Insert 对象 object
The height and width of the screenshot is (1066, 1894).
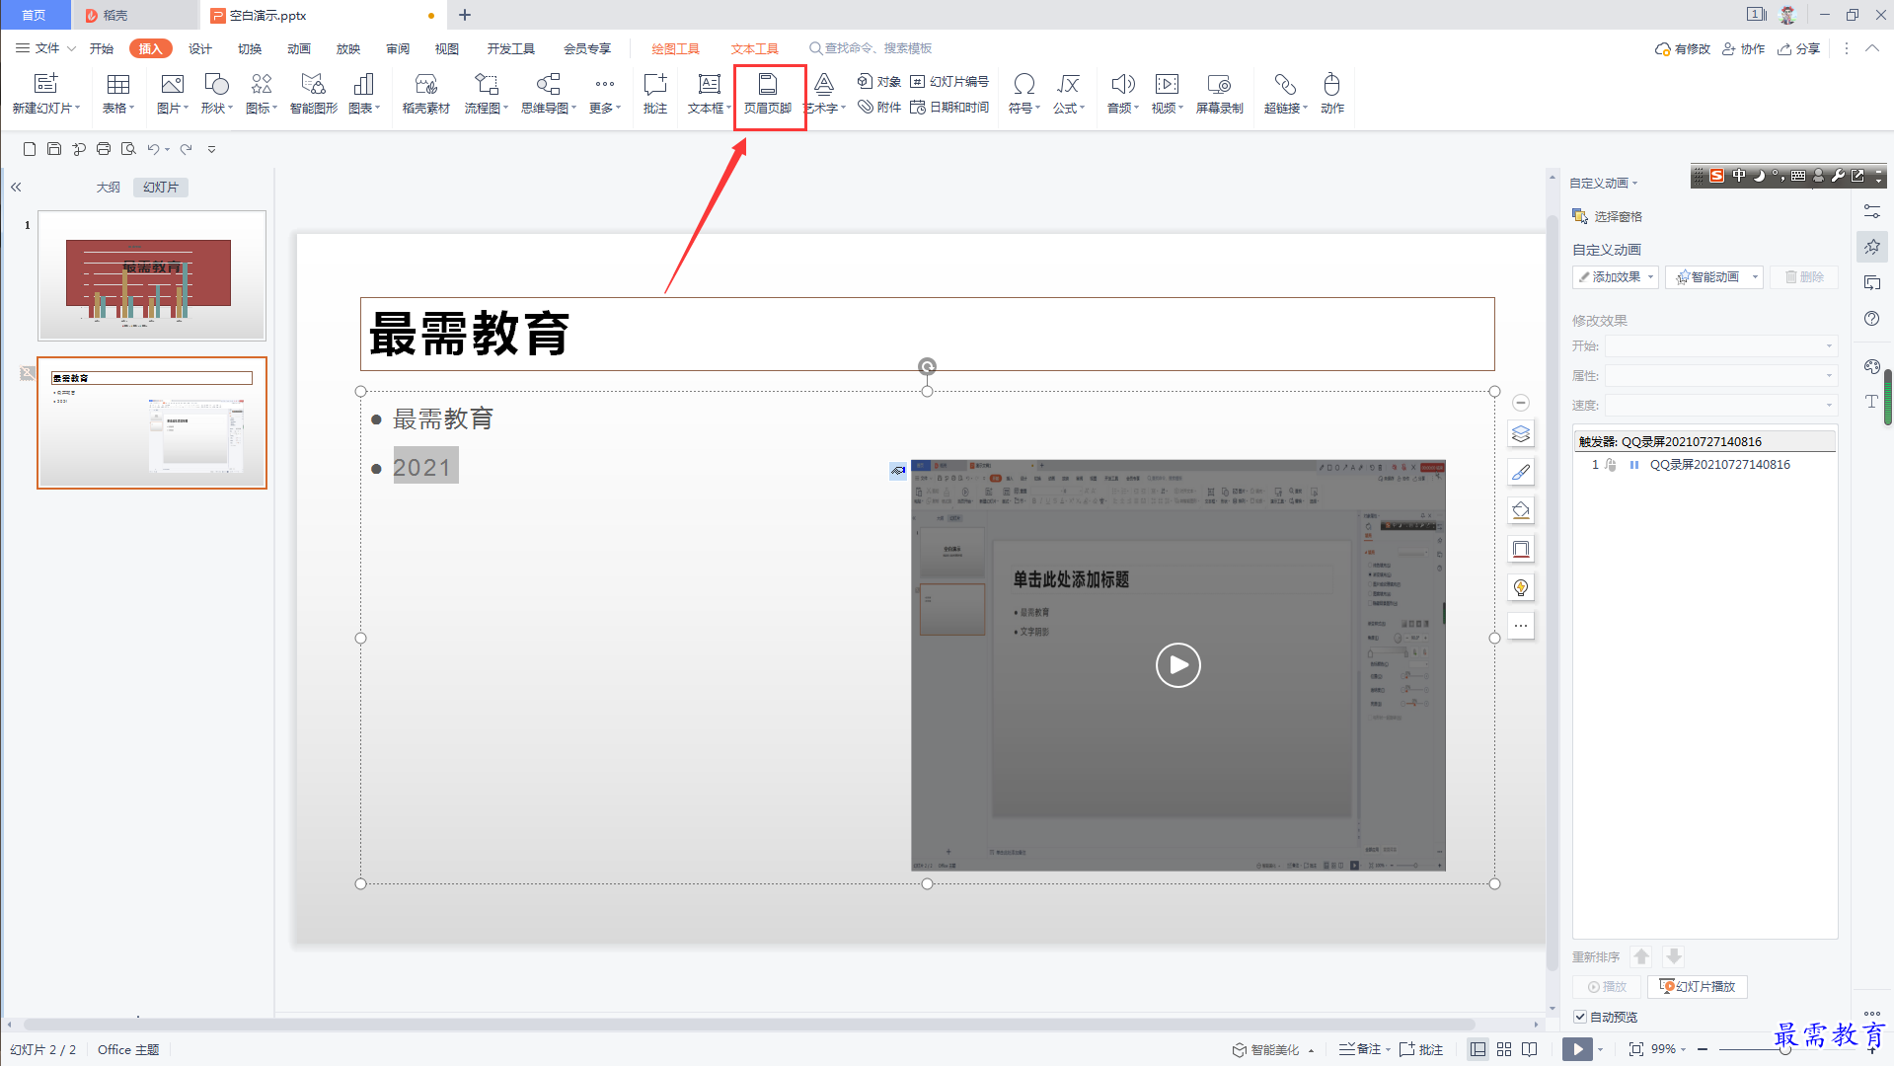pyautogui.click(x=878, y=82)
